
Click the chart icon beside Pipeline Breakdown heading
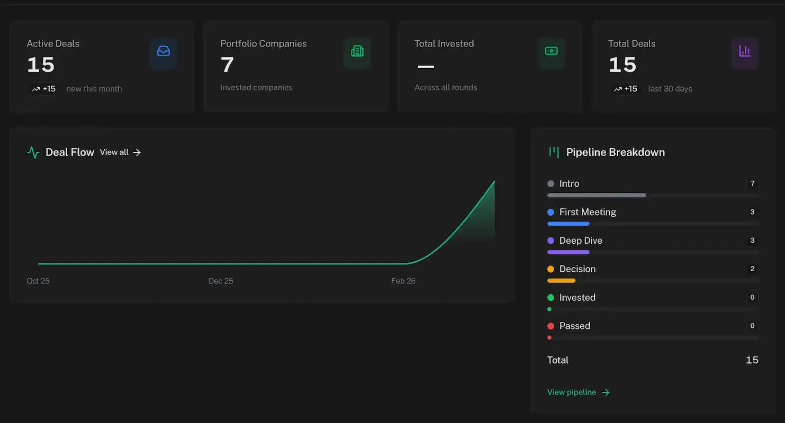pos(554,152)
